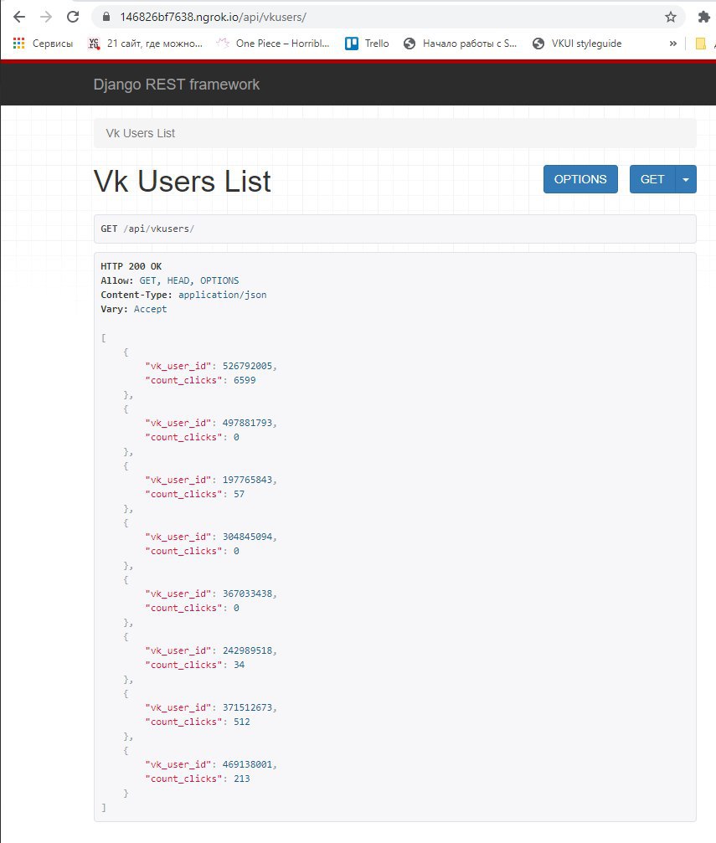This screenshot has height=843, width=716.
Task: Click the vk_user_id value 526792005
Action: (x=247, y=366)
